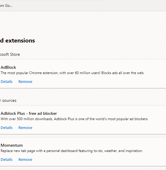Image resolution: width=166 pixels, height=170 pixels.
Task: Click the Momentum personal dashboard description
Action: point(72,151)
